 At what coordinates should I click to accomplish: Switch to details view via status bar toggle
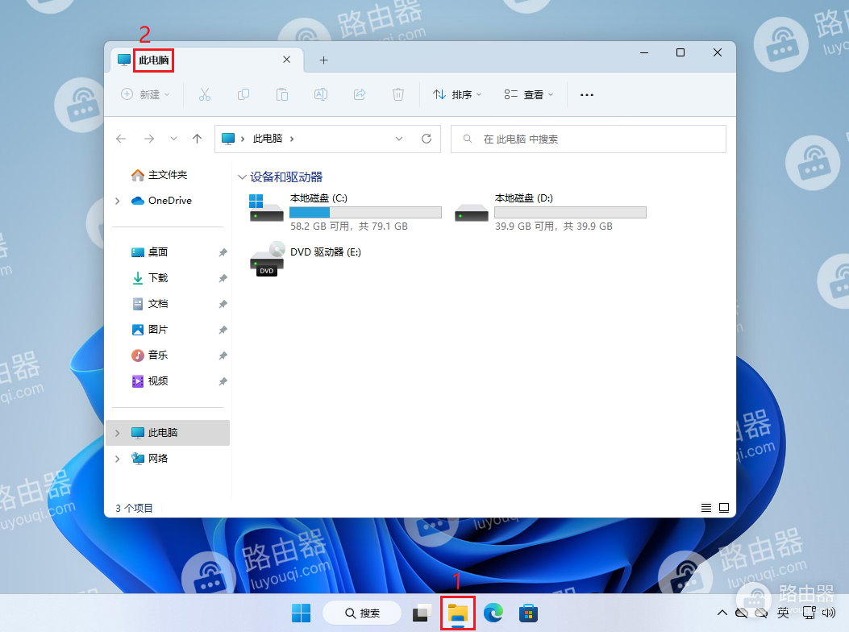[706, 507]
